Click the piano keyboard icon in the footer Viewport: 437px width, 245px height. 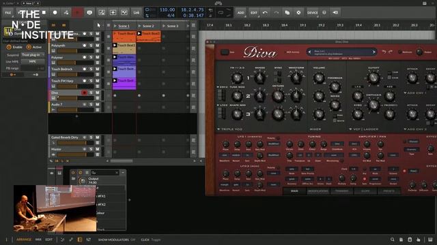(x=430, y=240)
